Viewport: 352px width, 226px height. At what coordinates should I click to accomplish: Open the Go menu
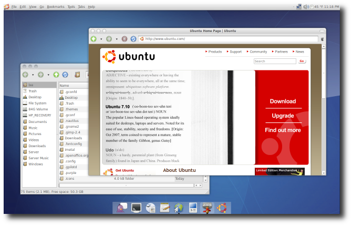(x=42, y=7)
